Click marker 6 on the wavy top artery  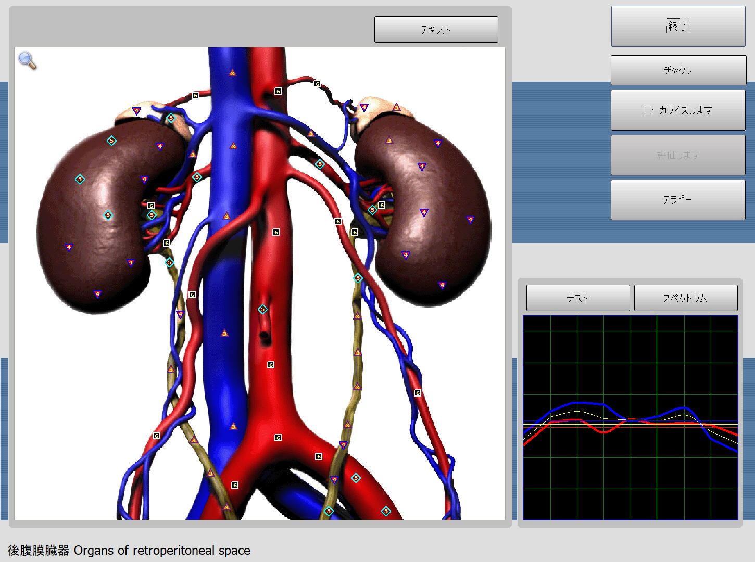click(317, 83)
